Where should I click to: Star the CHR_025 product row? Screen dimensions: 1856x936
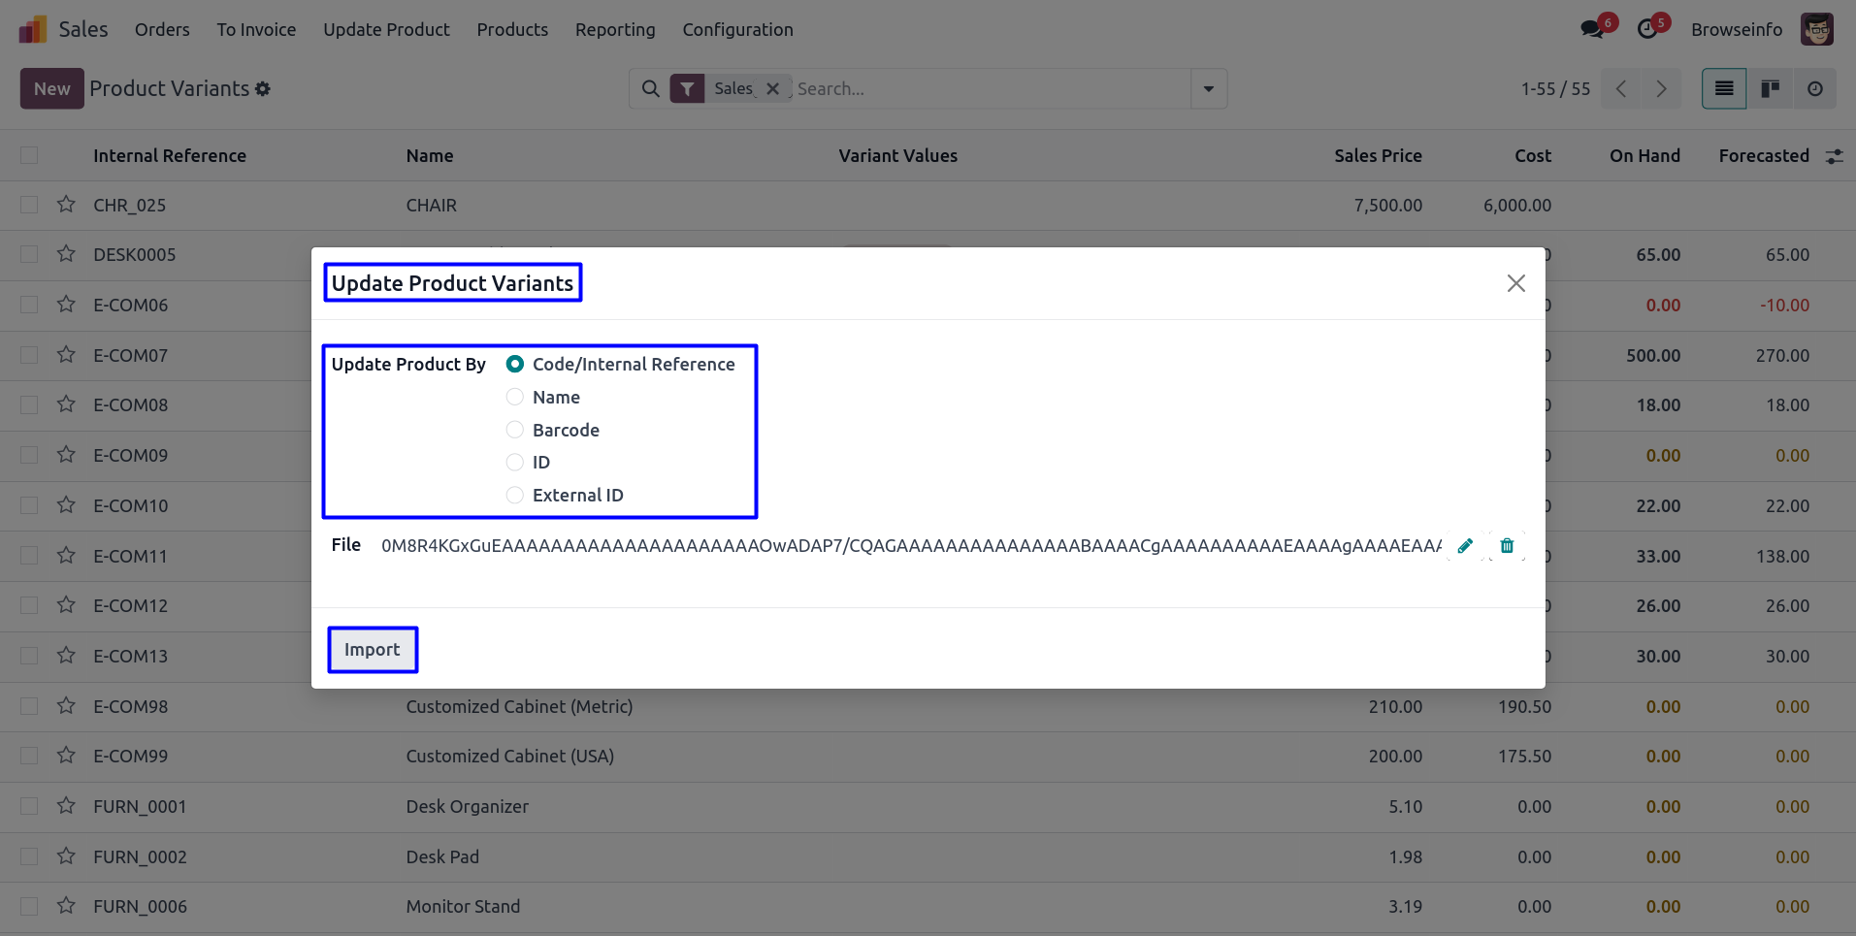(66, 205)
